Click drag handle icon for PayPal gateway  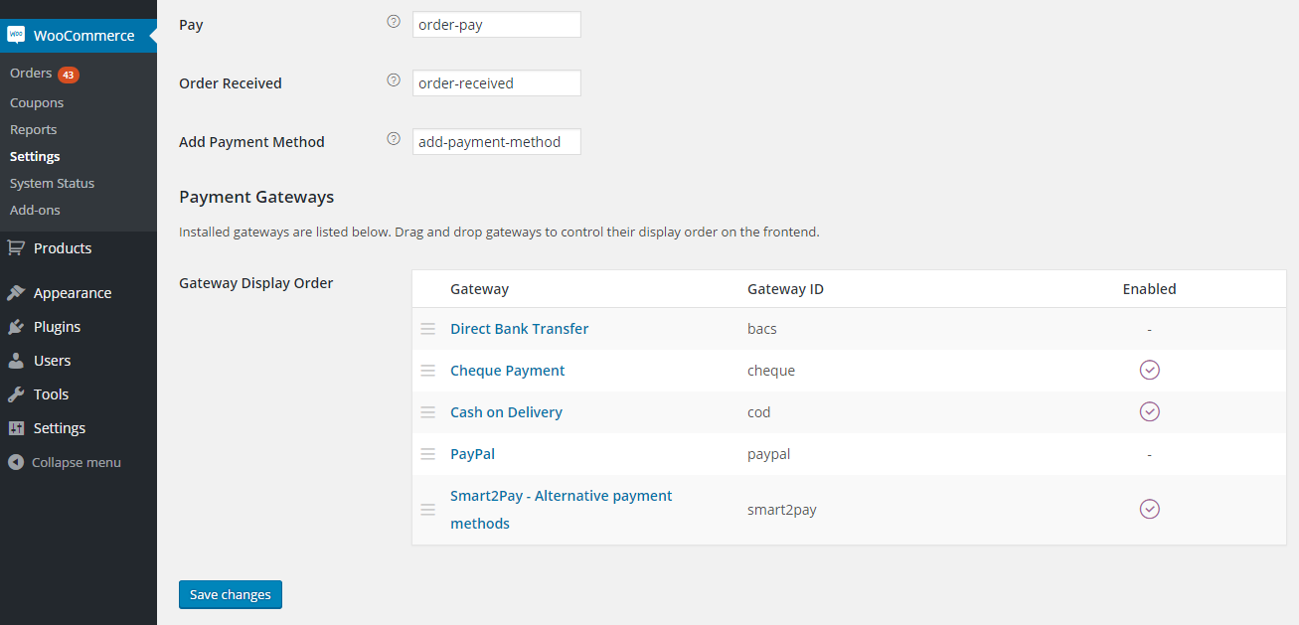428,454
